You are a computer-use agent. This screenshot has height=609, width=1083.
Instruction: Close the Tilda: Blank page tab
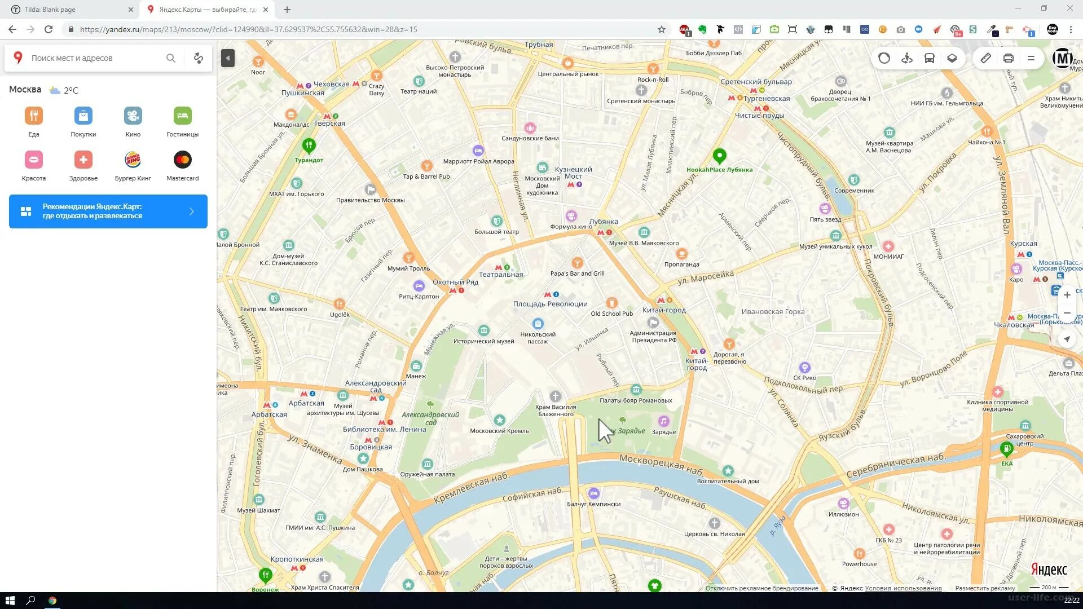[x=130, y=10]
